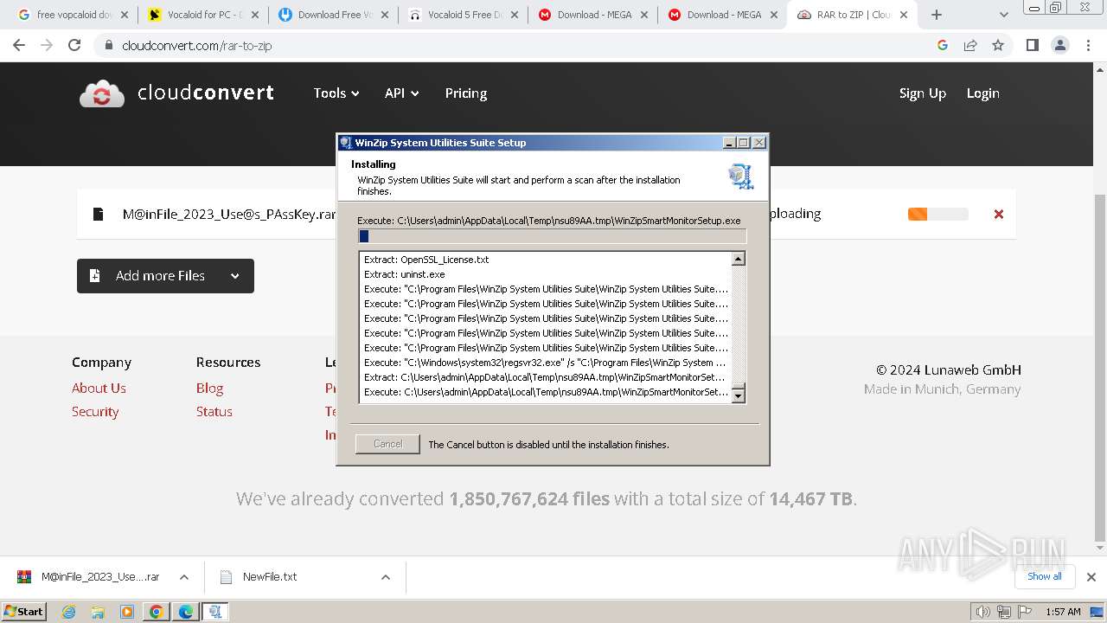Click the disabled Cancel button
The image size is (1107, 623).
pos(387,444)
